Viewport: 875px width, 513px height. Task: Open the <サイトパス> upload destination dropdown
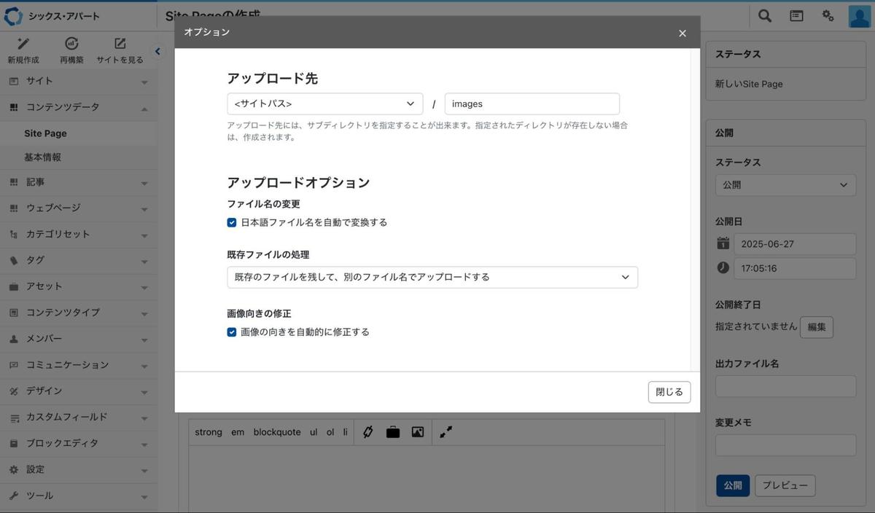[324, 103]
